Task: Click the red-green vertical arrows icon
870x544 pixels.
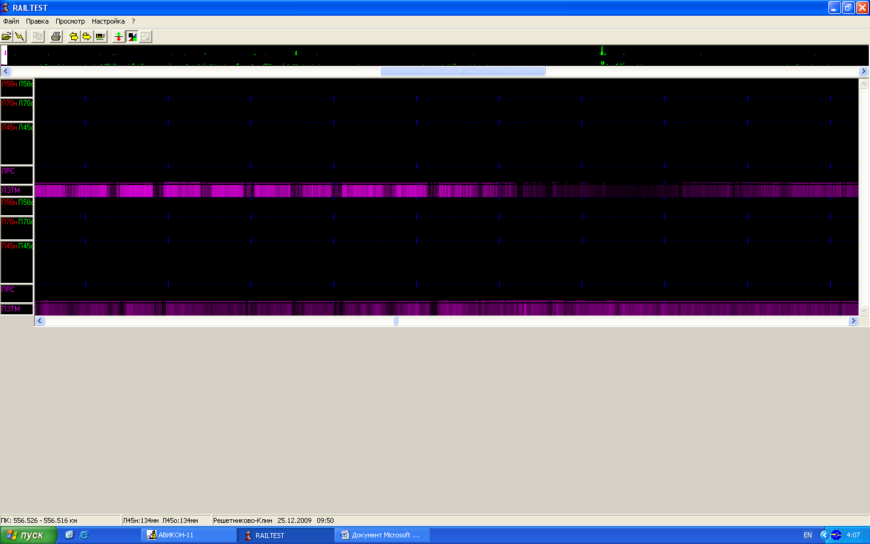Action: pyautogui.click(x=118, y=37)
